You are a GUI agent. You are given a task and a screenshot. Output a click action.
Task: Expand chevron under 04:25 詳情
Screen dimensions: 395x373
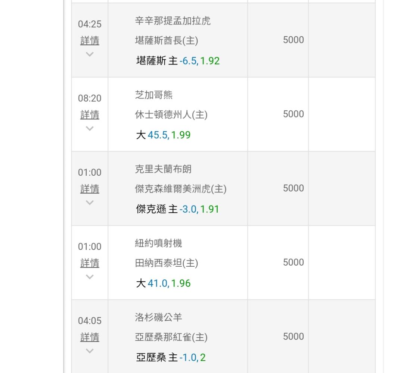(90, 54)
